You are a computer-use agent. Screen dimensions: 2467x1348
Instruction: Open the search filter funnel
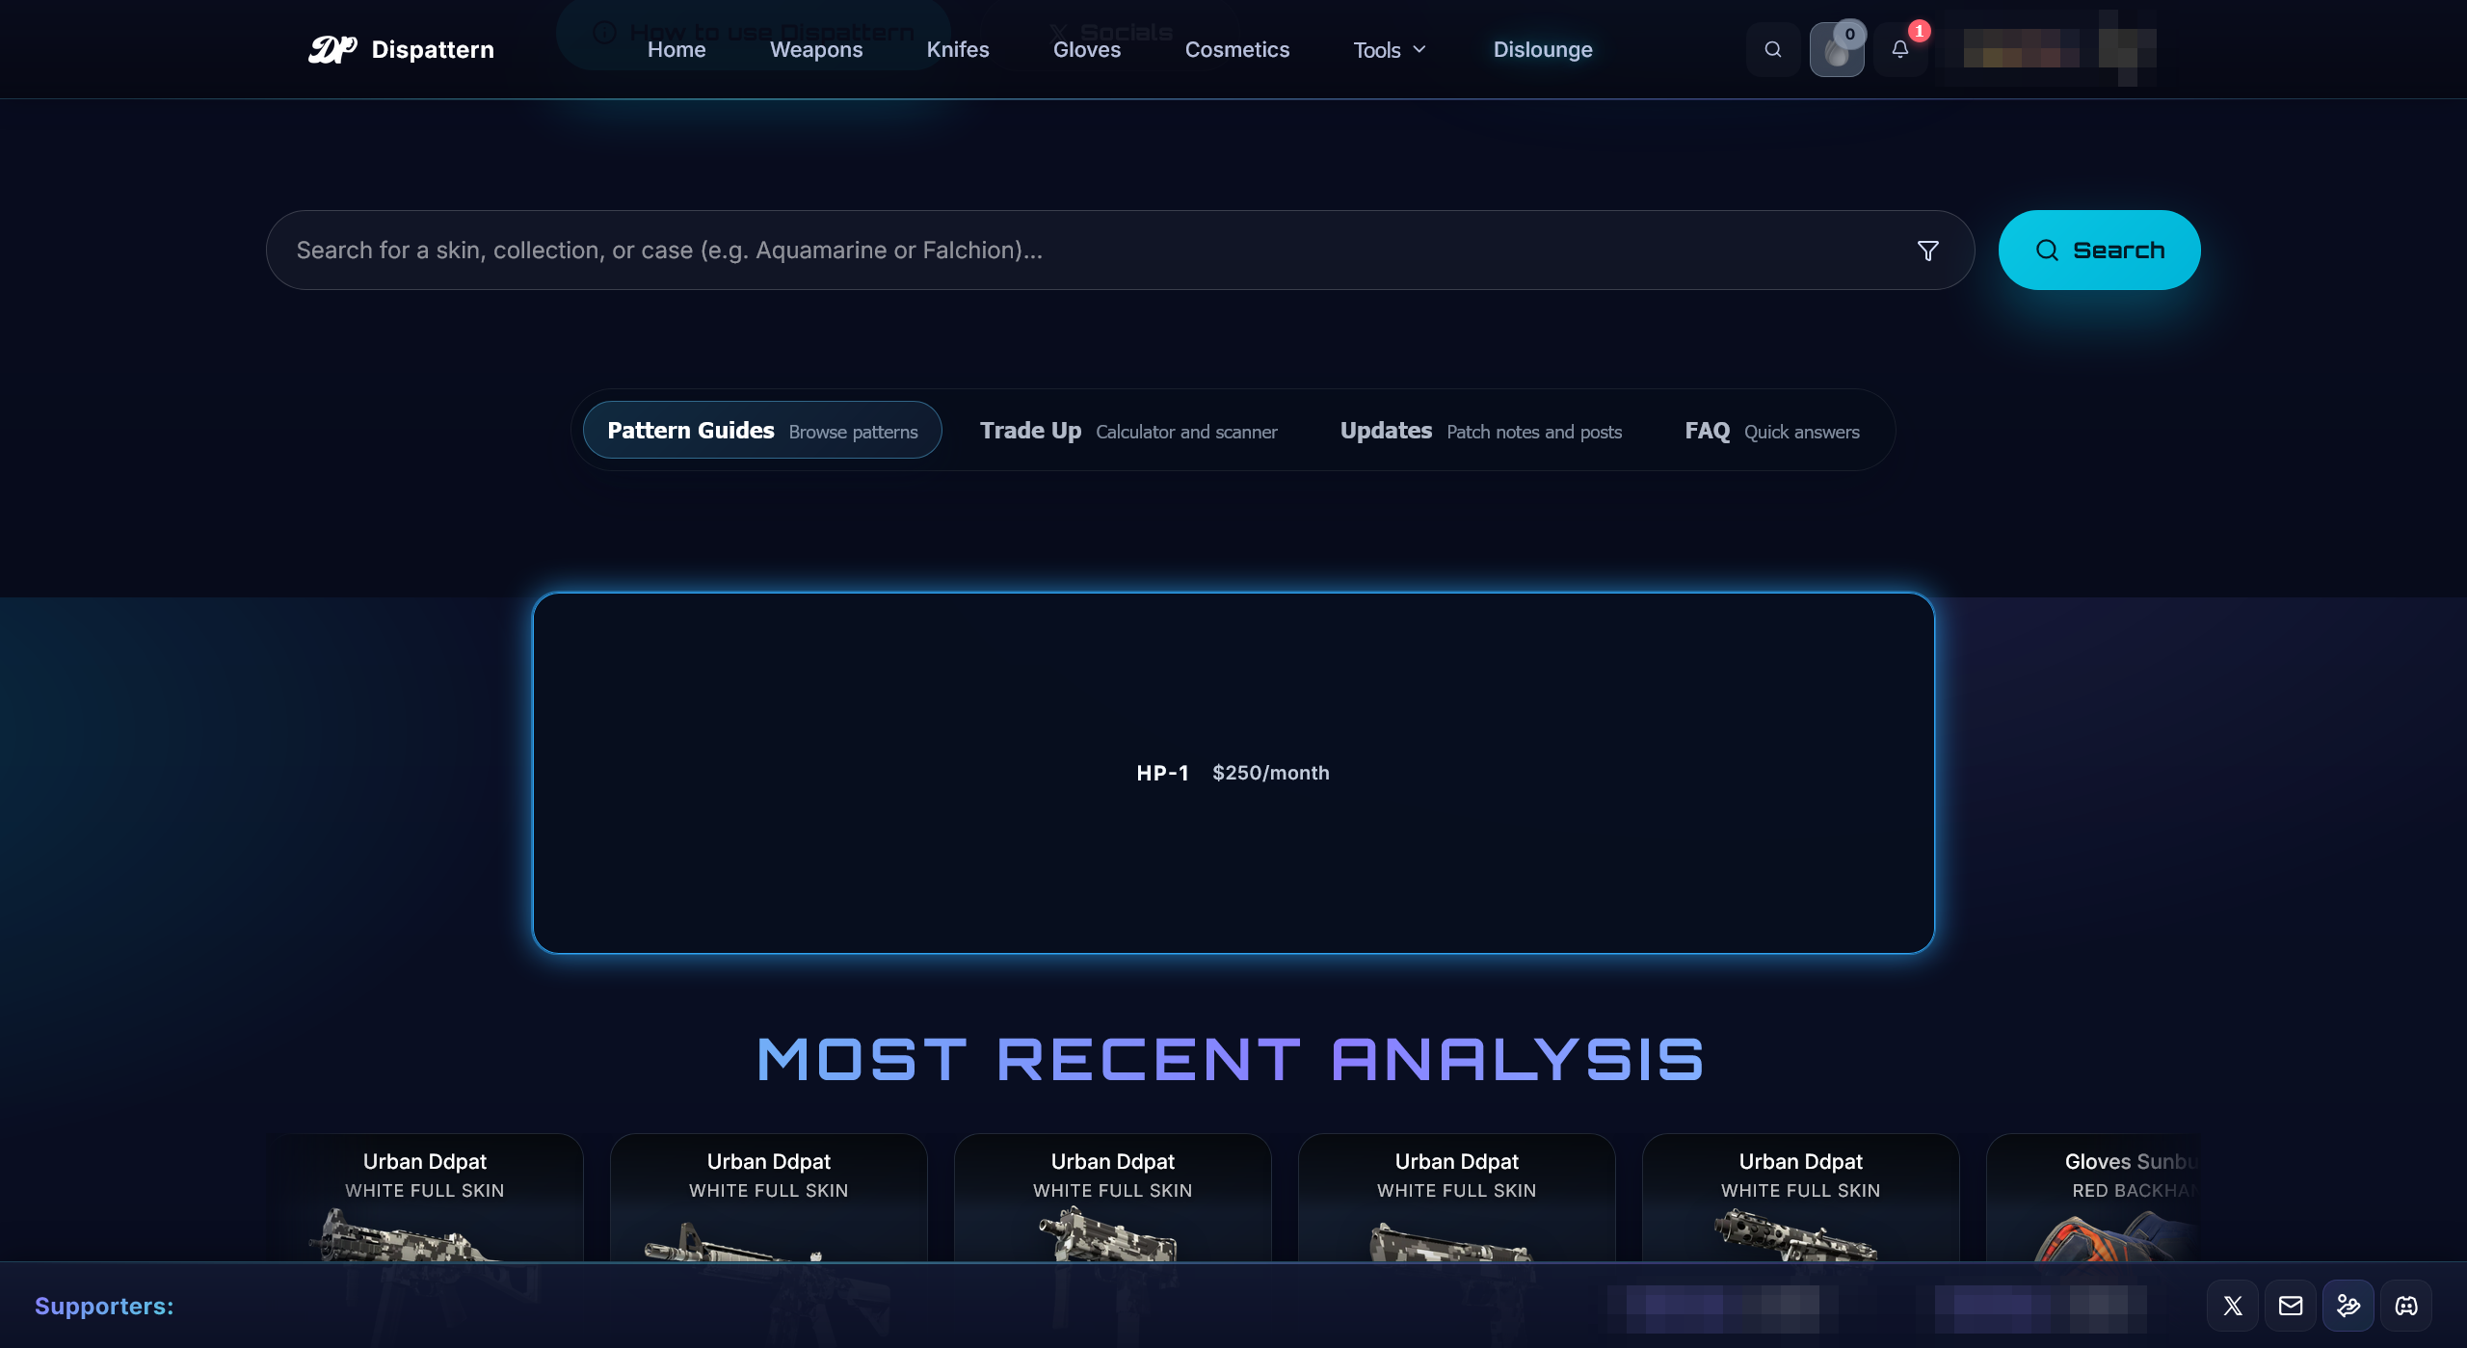[x=1927, y=251]
